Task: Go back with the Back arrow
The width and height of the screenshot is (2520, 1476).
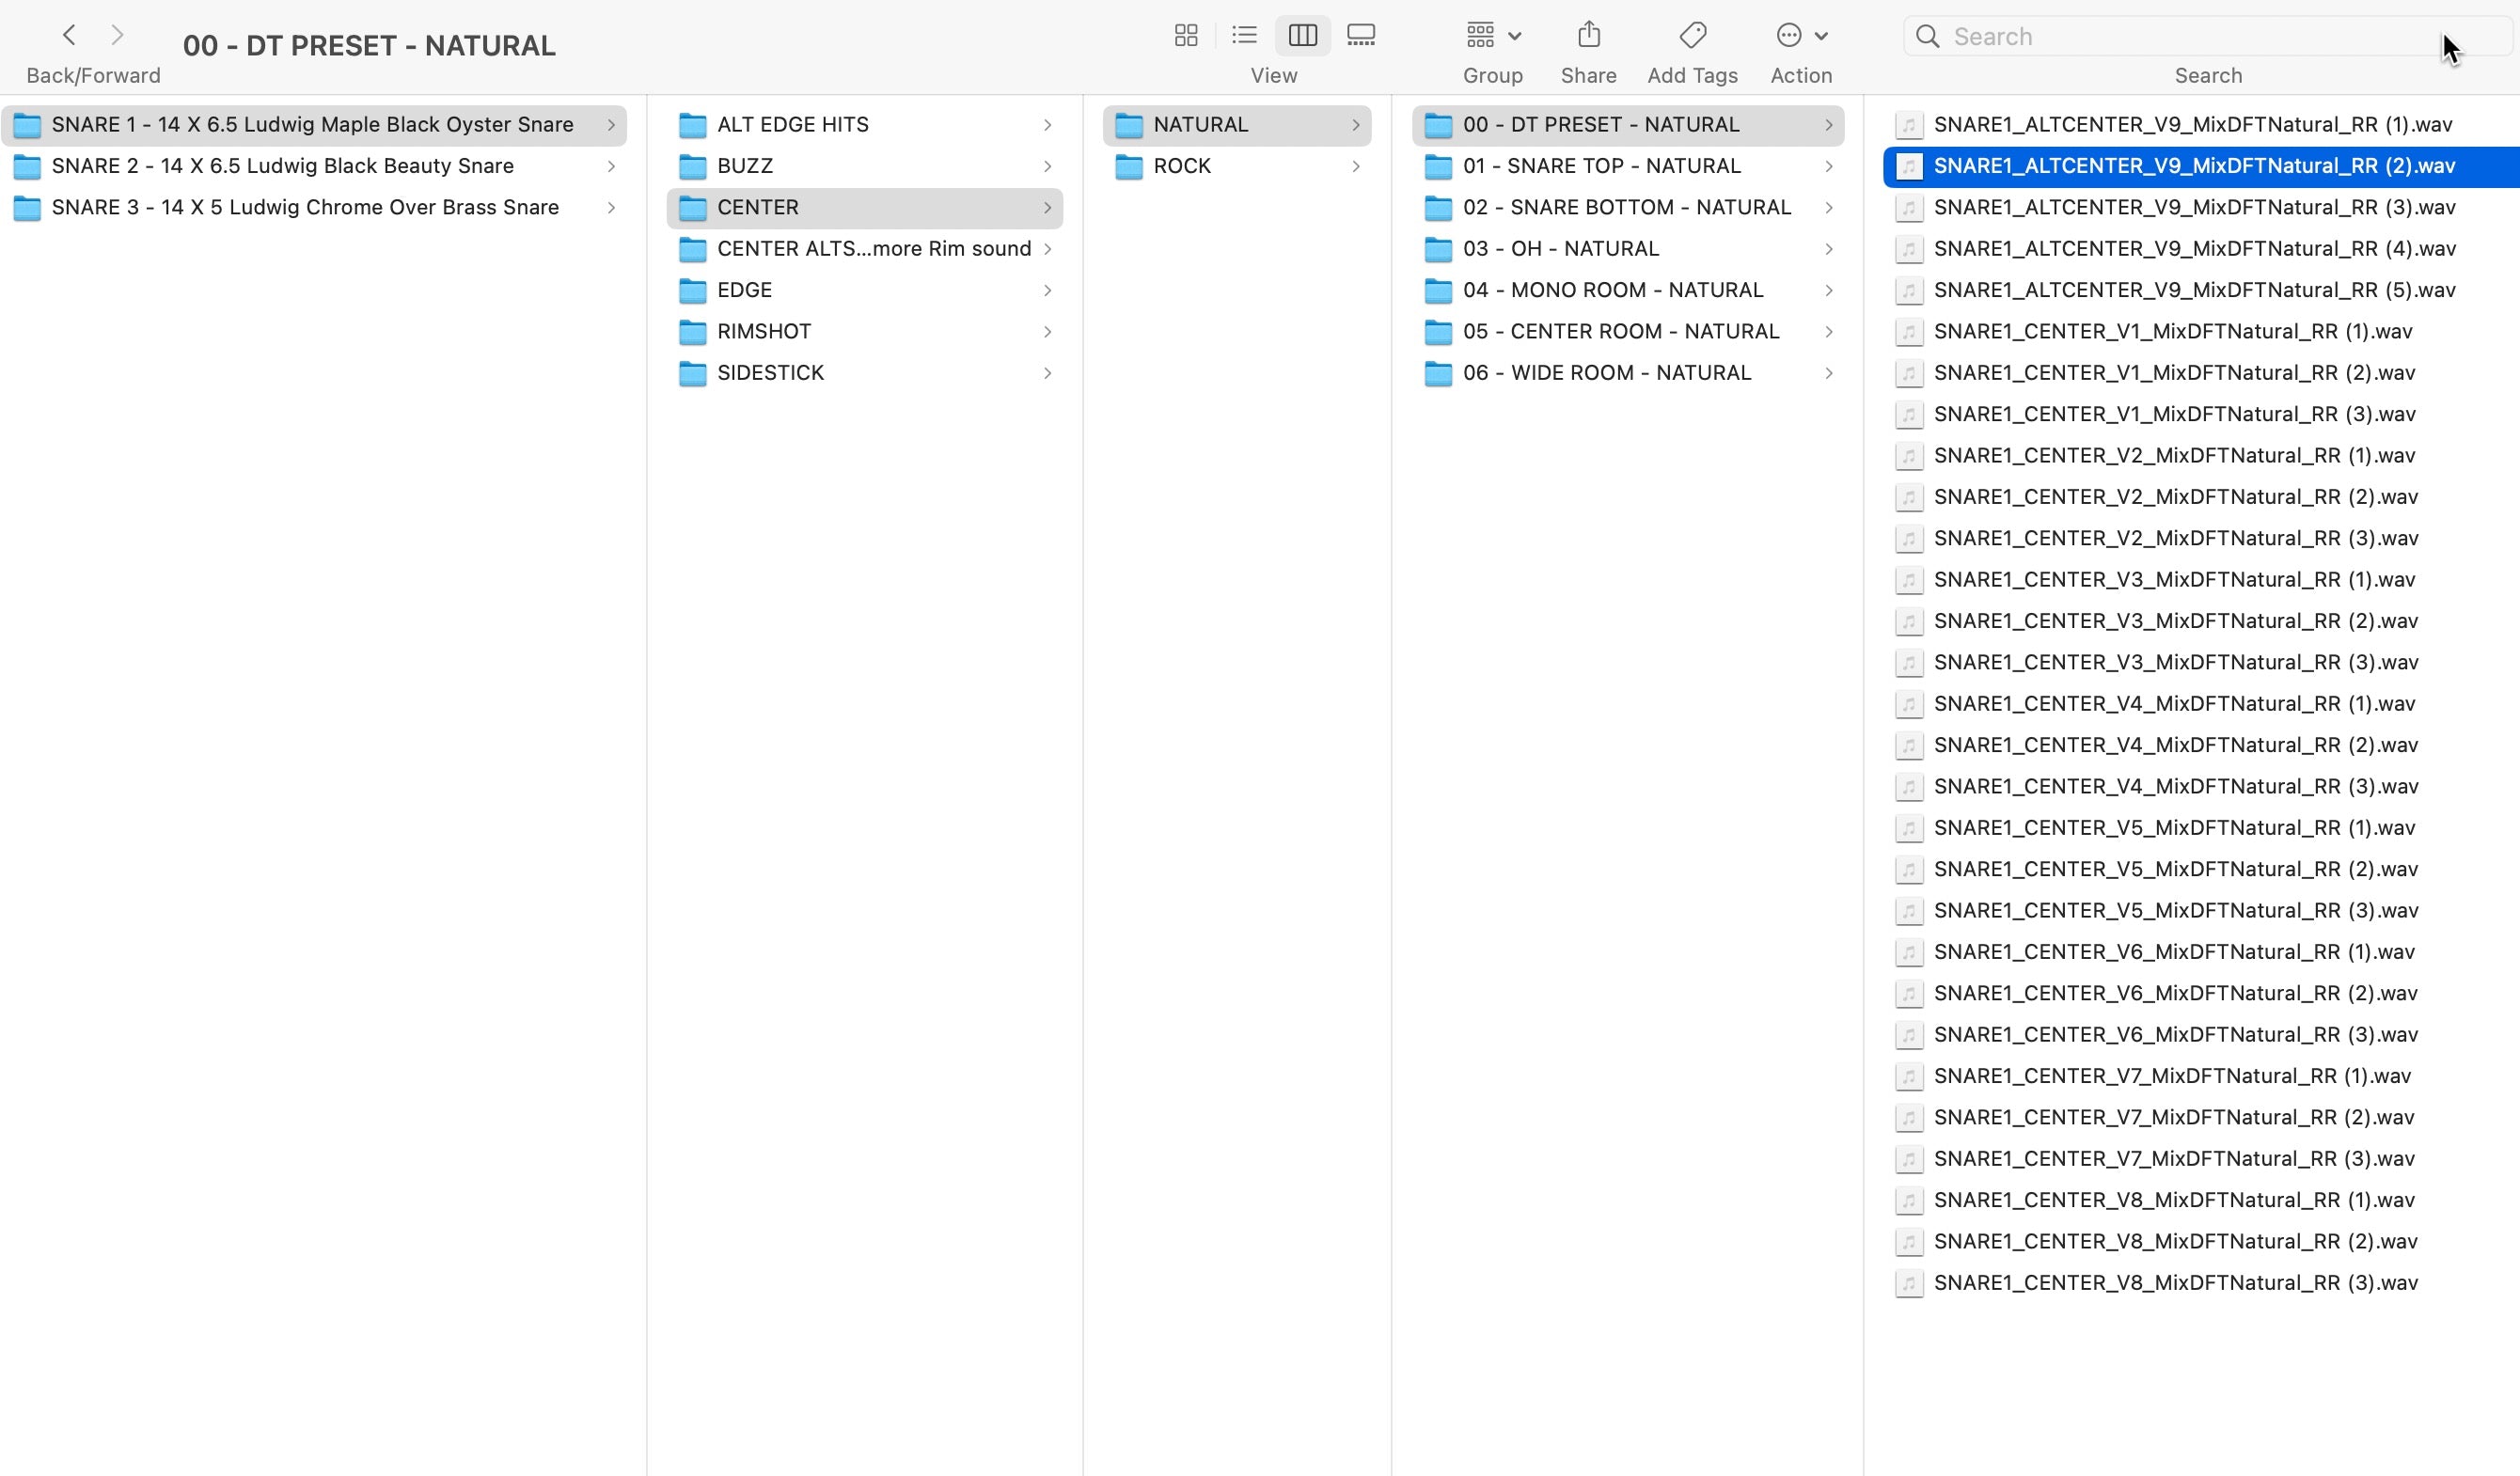Action: (x=69, y=36)
